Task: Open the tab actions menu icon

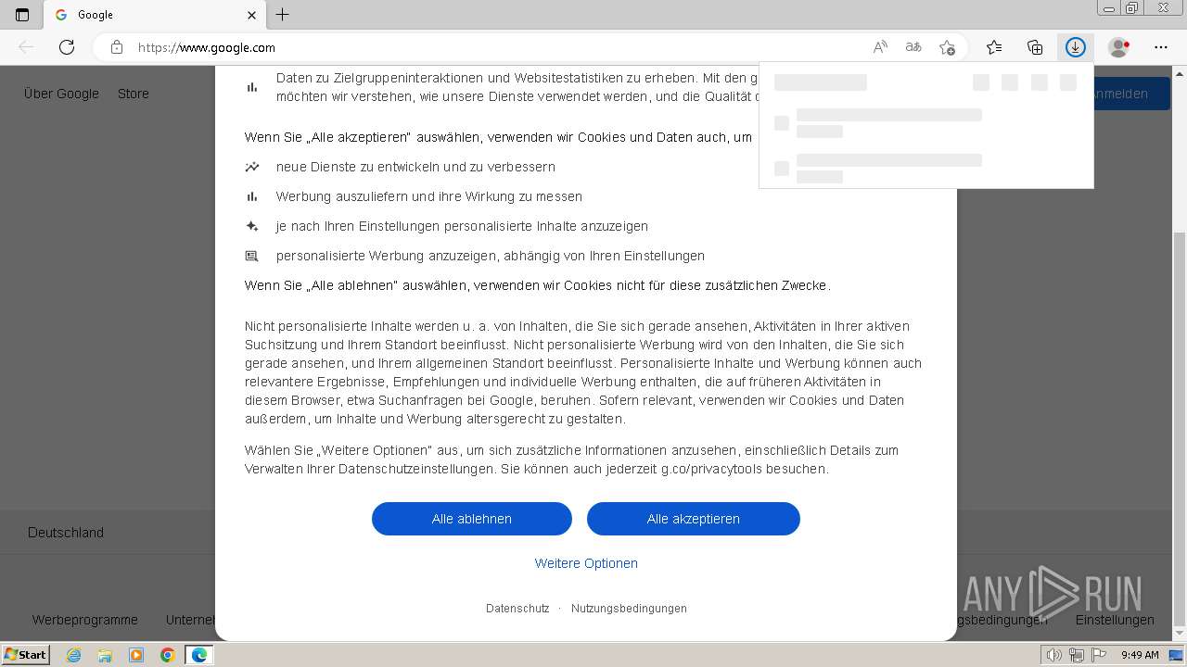Action: (x=22, y=15)
